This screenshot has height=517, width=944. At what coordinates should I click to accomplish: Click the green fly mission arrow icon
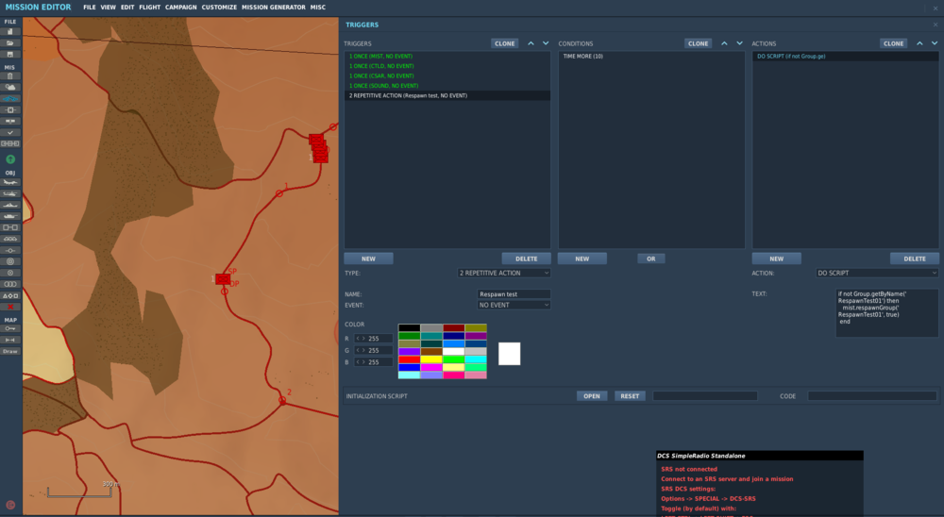tap(10, 159)
